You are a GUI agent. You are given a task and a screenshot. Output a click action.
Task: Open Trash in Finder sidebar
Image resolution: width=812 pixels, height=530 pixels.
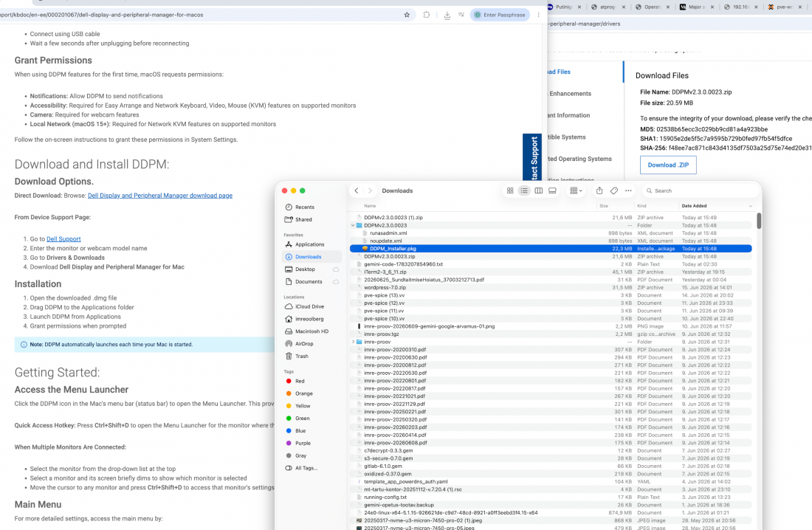click(301, 356)
